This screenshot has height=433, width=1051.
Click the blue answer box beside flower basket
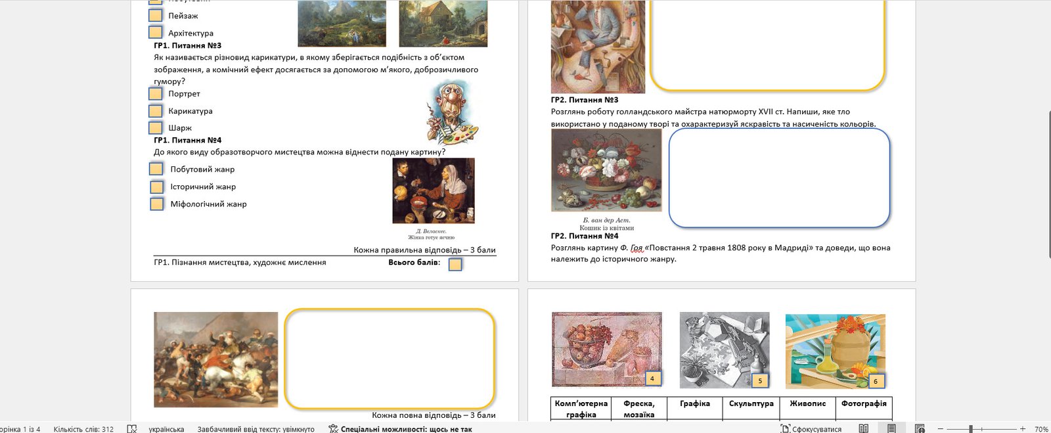click(x=779, y=177)
